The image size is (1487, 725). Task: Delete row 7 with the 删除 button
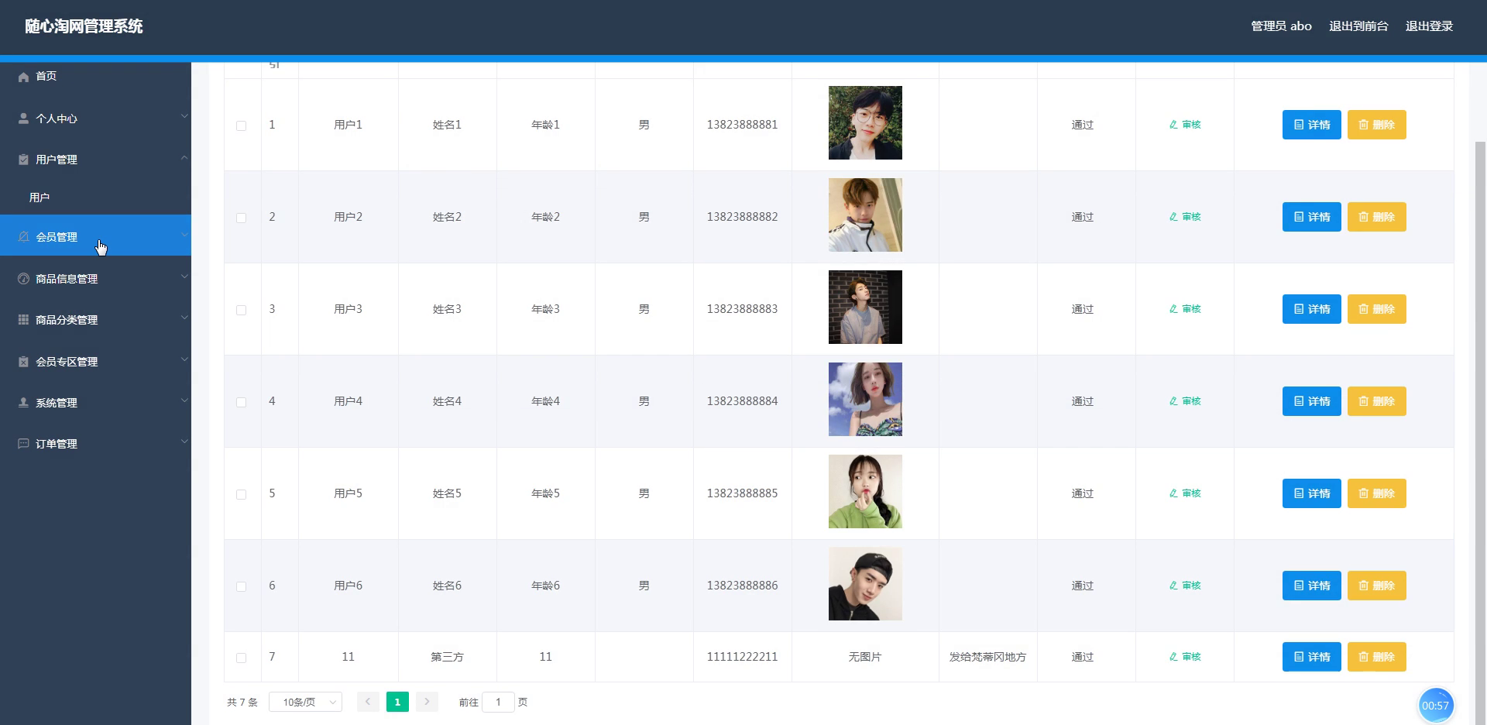pyautogui.click(x=1376, y=657)
